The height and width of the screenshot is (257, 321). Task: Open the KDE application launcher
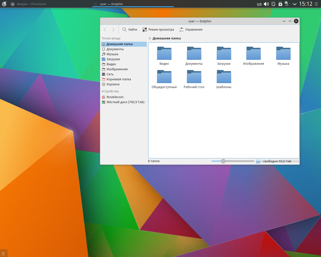[x=4, y=4]
